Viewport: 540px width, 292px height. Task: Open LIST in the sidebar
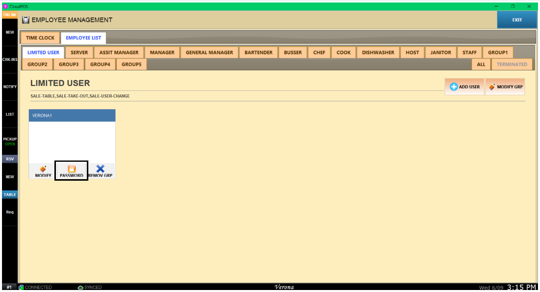click(x=9, y=114)
